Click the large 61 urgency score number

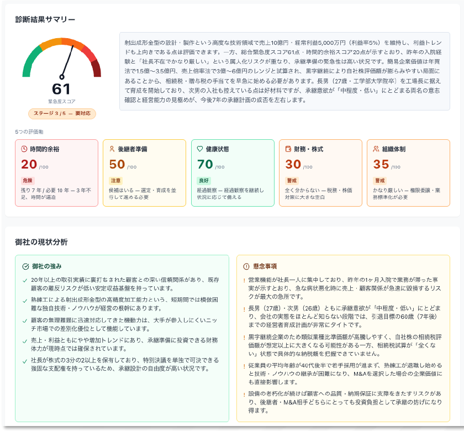(x=61, y=89)
